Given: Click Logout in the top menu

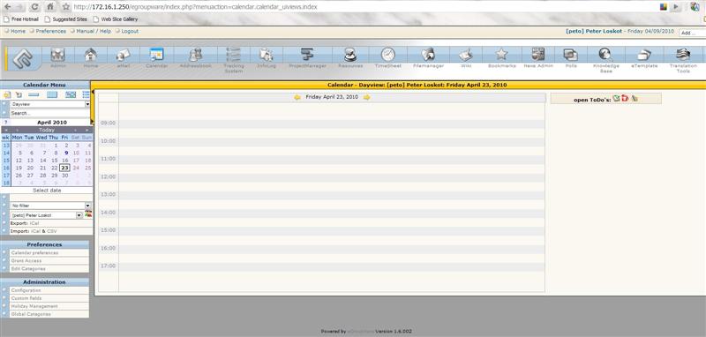Looking at the screenshot, I should pyautogui.click(x=130, y=31).
